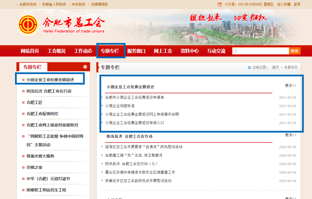Select sidebar item 合肥工会网上就业创业援助月
312x199 pixels.
click(52, 125)
